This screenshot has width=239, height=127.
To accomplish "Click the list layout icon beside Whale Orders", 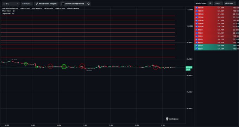I will (210, 4).
